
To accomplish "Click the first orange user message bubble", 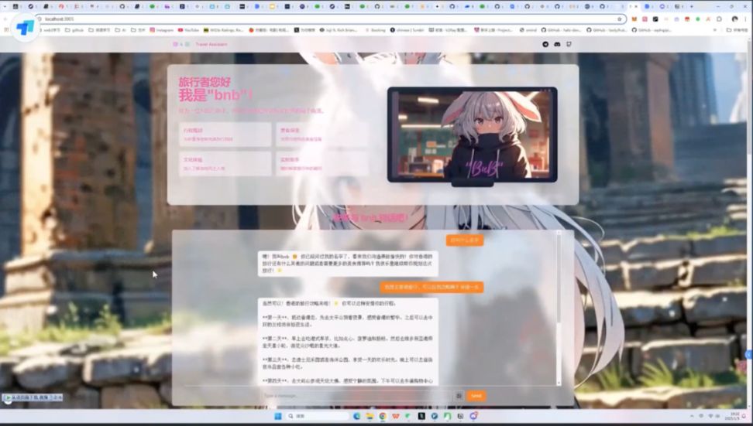I will (x=464, y=240).
